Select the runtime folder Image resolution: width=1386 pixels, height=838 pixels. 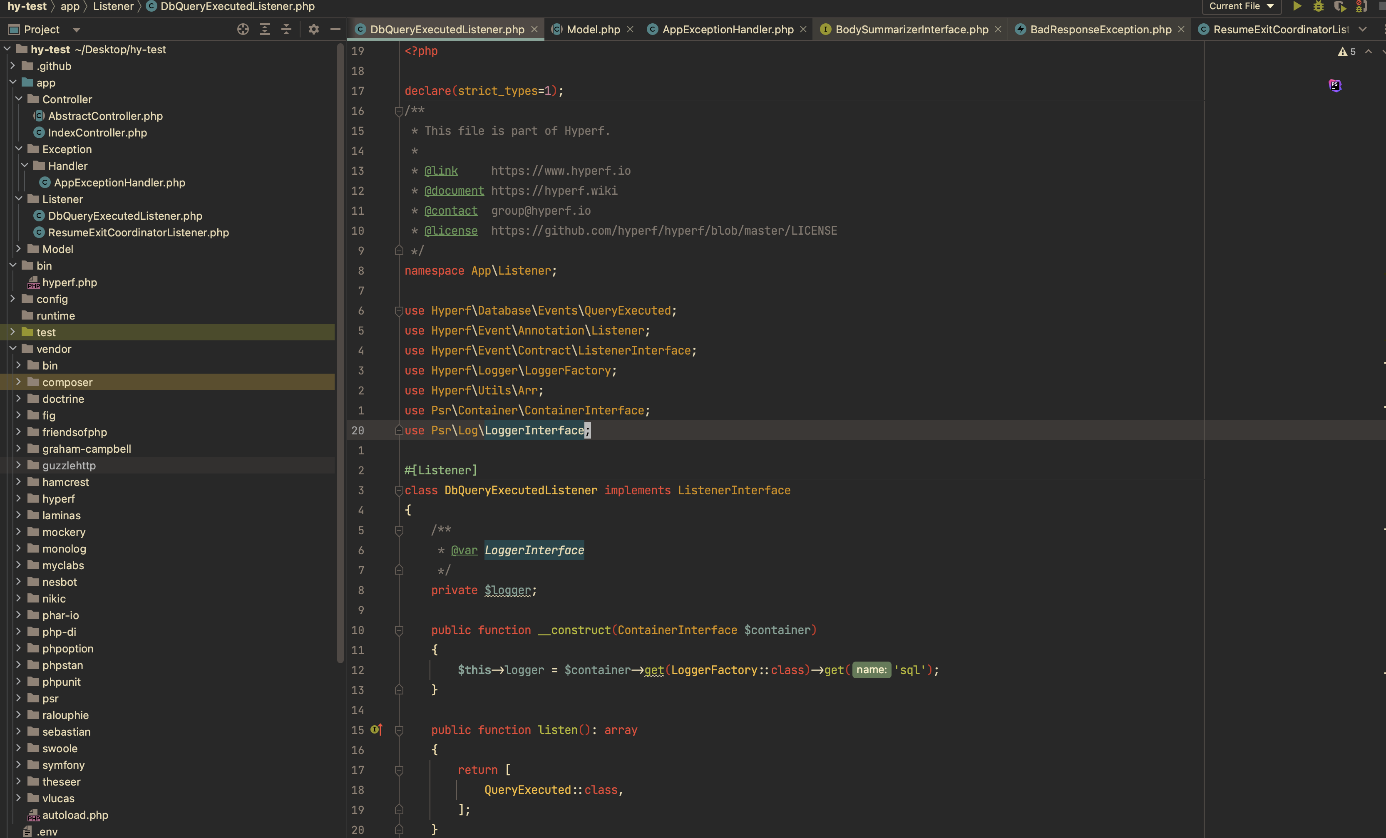click(x=56, y=315)
